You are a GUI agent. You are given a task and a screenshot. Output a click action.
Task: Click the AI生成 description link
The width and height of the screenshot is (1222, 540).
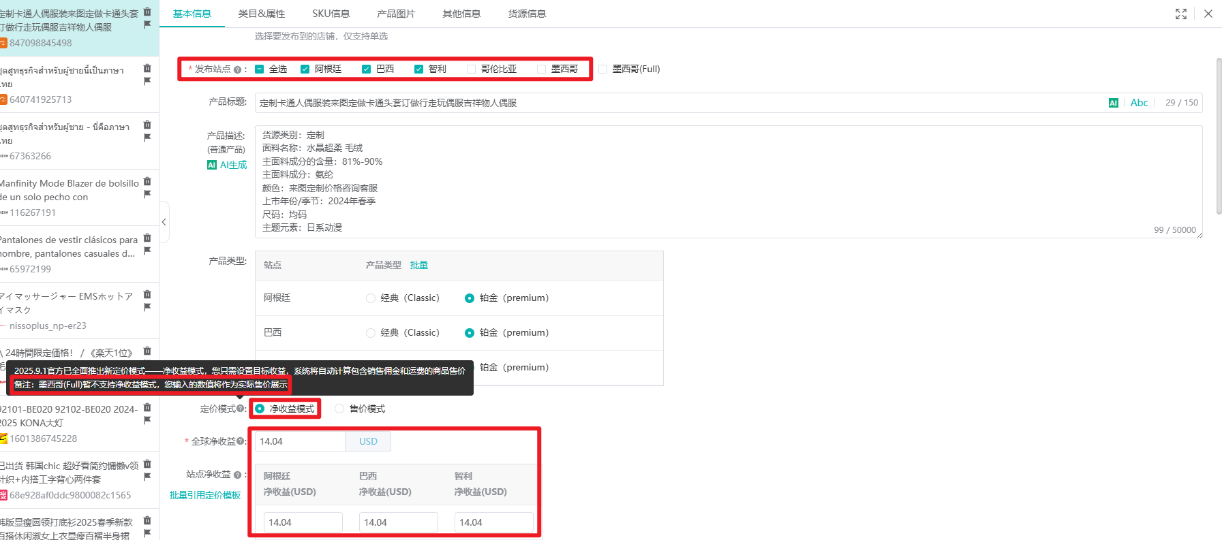tap(227, 165)
